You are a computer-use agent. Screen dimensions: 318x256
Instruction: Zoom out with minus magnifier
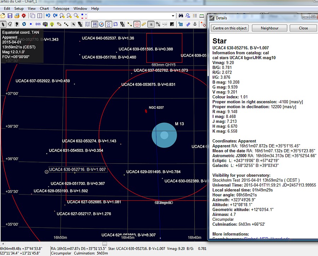[69, 16]
